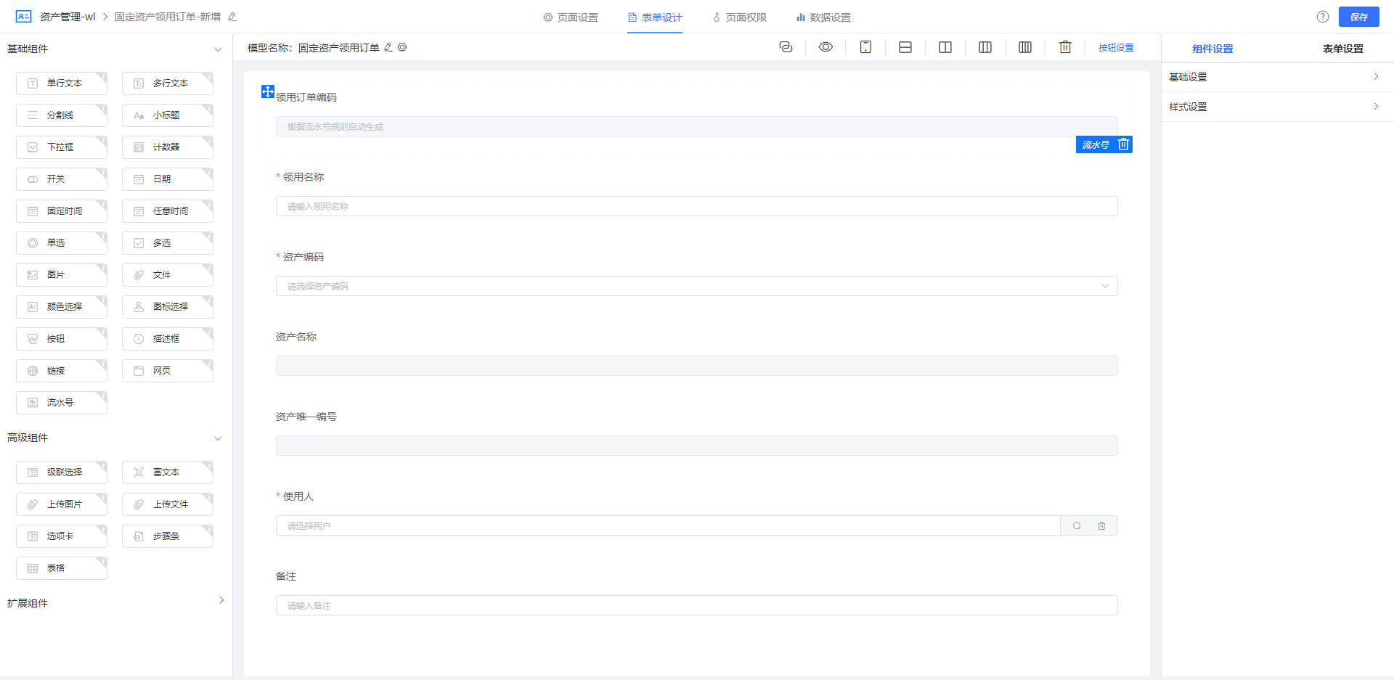Select the four-column layout icon
The height and width of the screenshot is (680, 1394).
point(1025,47)
